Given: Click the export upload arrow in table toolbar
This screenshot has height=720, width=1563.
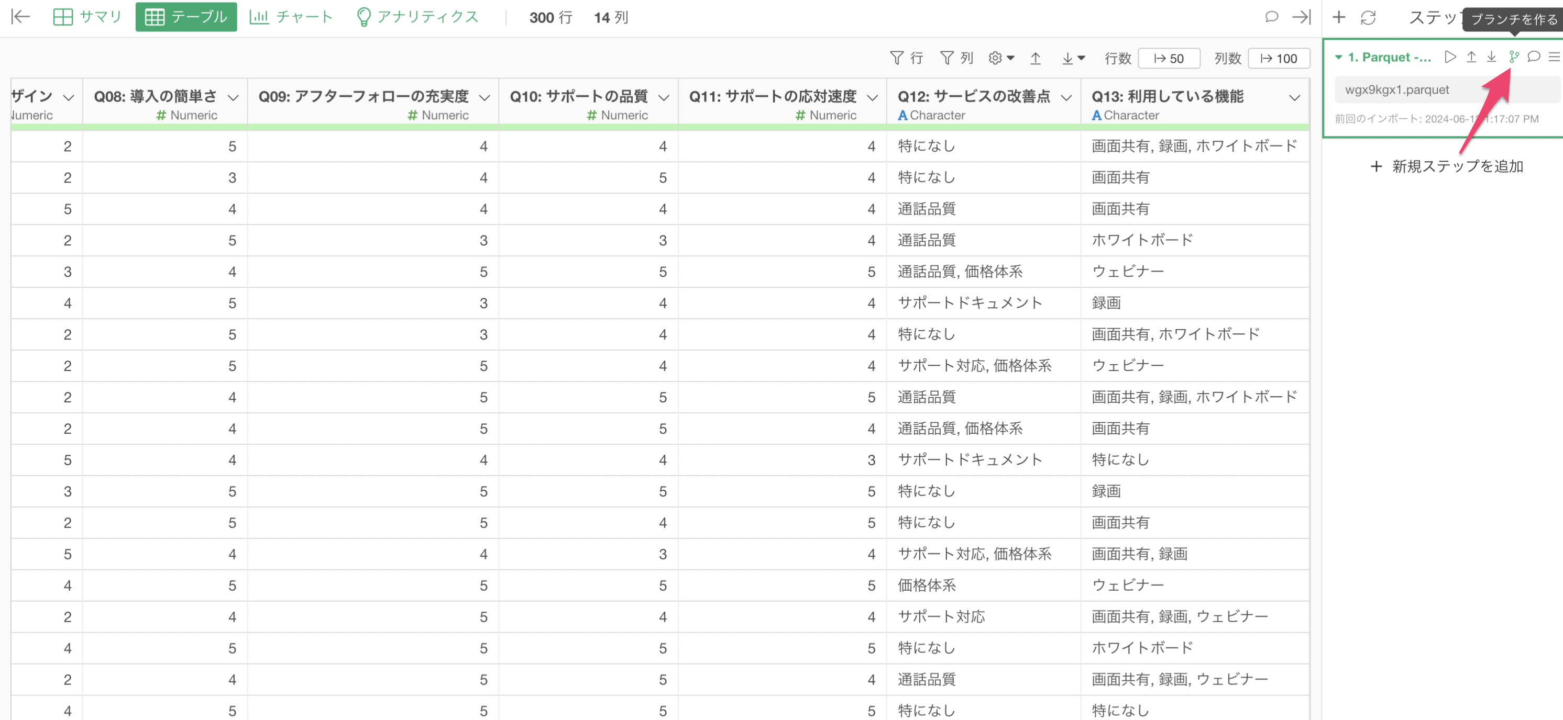Looking at the screenshot, I should click(x=1036, y=58).
